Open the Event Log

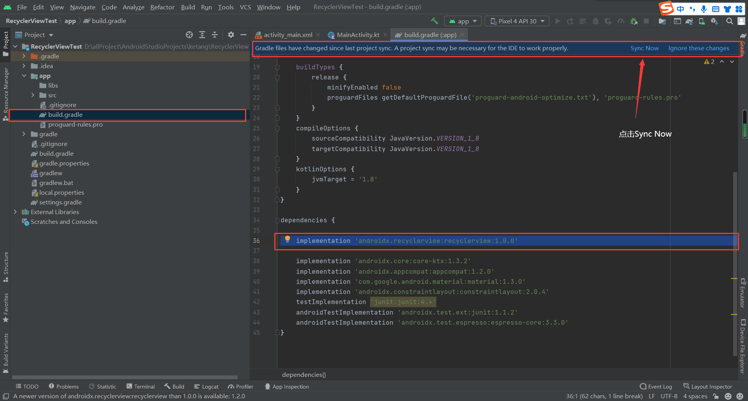click(x=656, y=387)
